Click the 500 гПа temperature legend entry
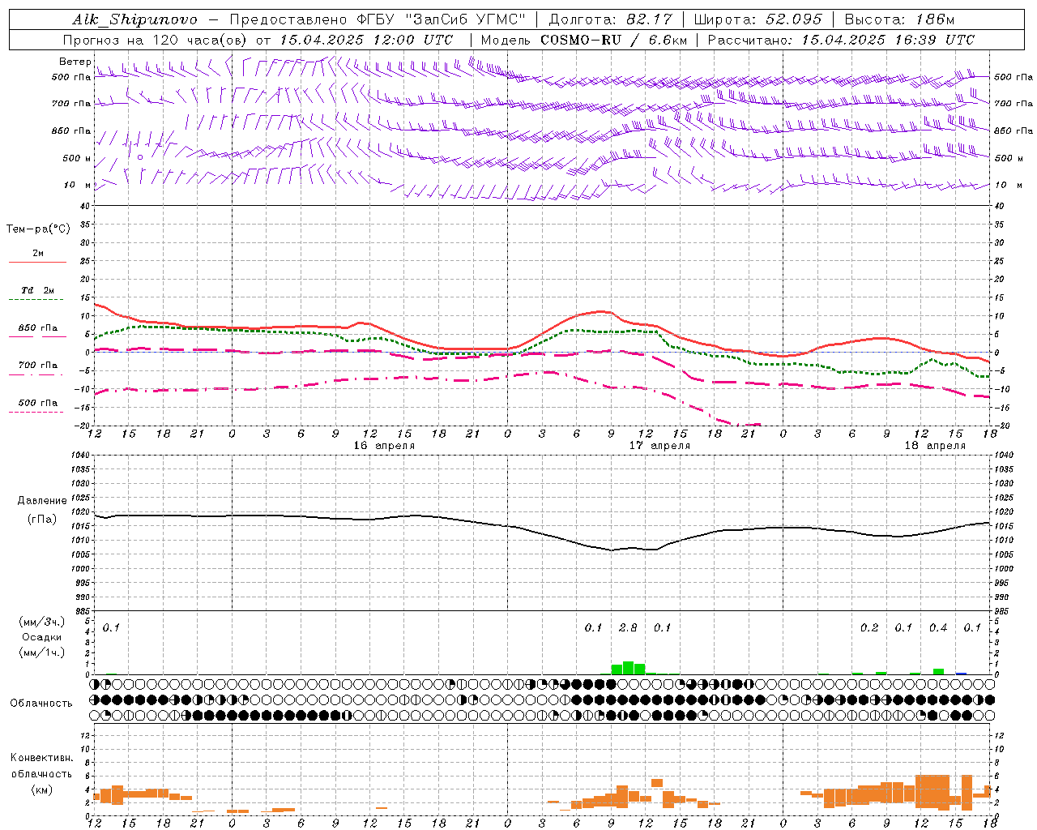This screenshot has width=1037, height=830. click(38, 403)
